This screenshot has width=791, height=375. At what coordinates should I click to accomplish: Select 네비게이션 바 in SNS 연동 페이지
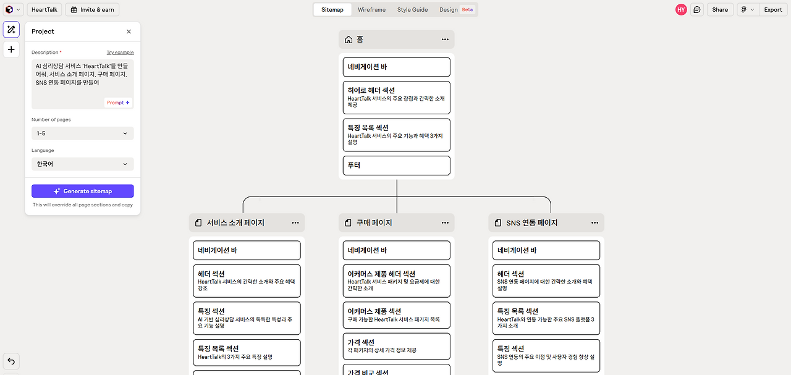546,250
